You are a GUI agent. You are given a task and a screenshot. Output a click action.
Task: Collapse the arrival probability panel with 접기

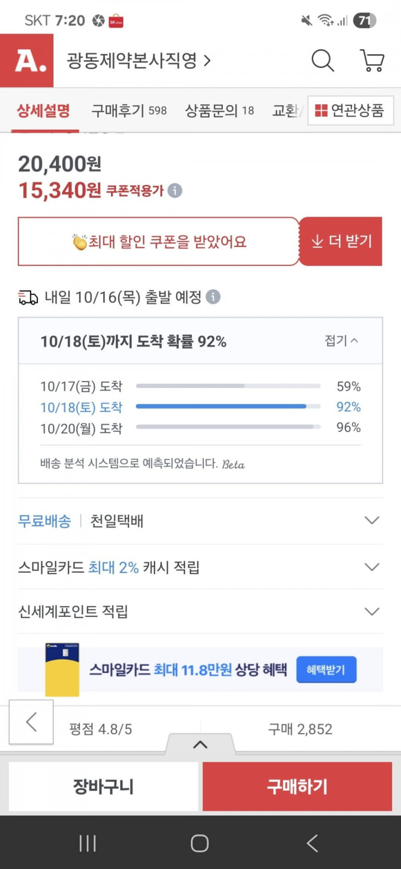pyautogui.click(x=341, y=341)
